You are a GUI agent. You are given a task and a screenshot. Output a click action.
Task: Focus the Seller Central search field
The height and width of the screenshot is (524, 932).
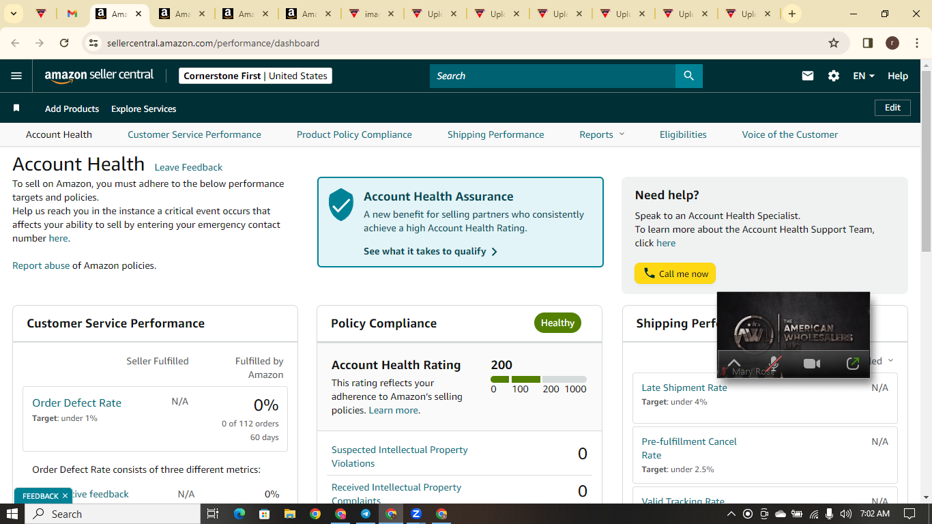[x=553, y=76]
